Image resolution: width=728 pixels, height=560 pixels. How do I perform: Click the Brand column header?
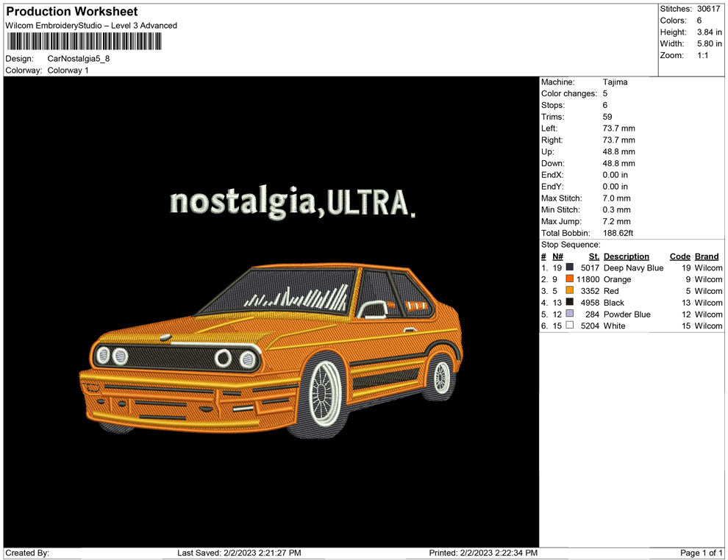pyautogui.click(x=707, y=256)
